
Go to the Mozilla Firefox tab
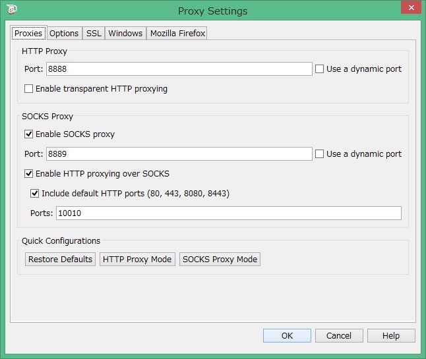tap(177, 33)
